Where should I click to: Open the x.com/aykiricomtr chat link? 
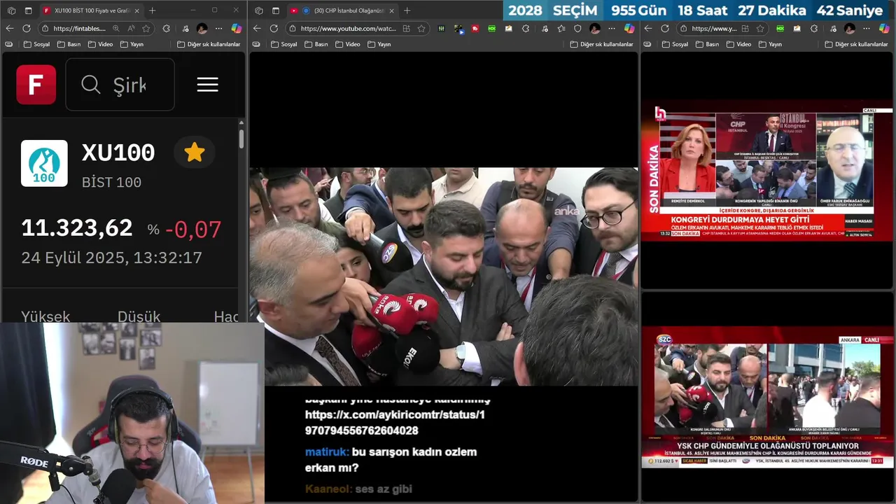pos(395,423)
